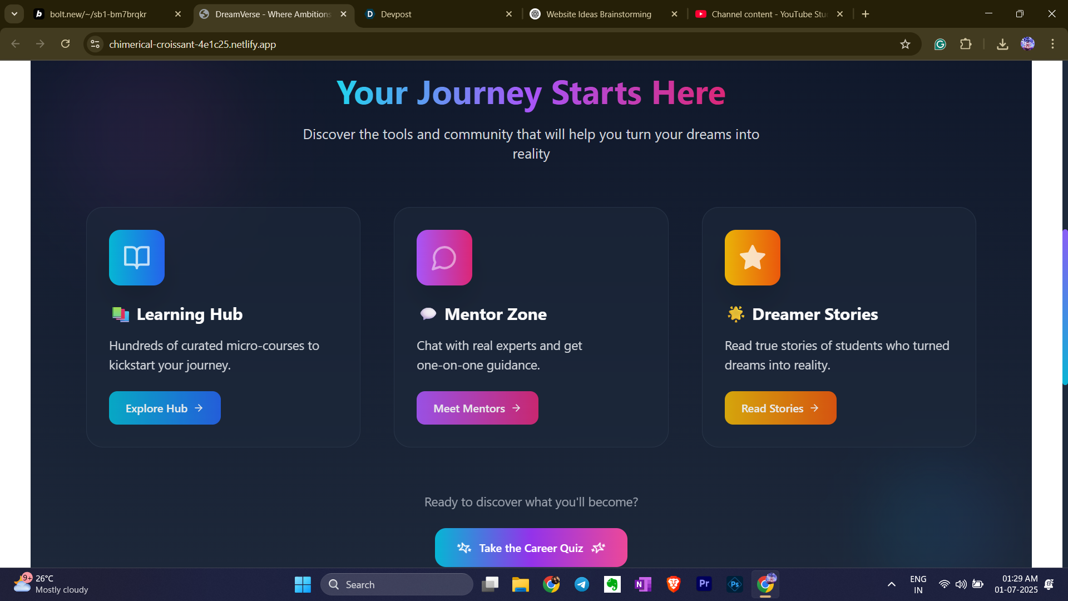Expand the tab search dropdown arrow
Viewport: 1068px width, 601px height.
click(14, 14)
